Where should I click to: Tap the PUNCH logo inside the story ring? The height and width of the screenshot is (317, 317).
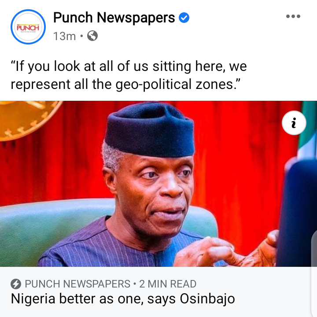(28, 28)
